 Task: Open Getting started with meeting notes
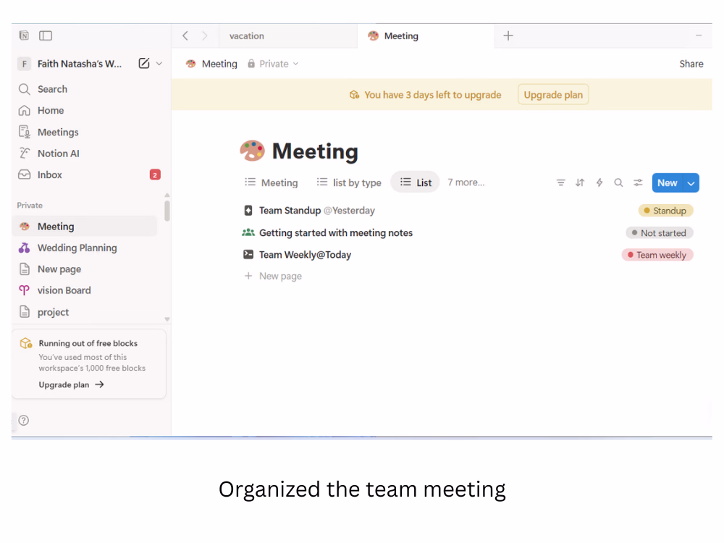tap(336, 232)
